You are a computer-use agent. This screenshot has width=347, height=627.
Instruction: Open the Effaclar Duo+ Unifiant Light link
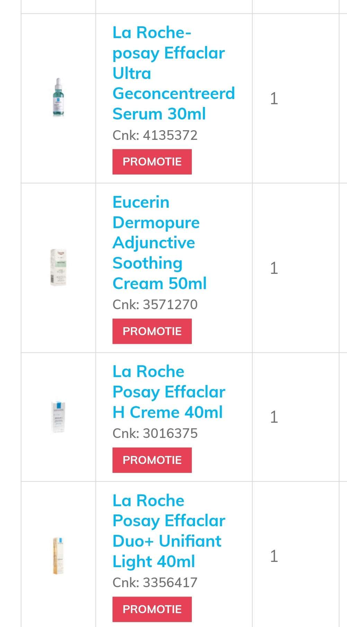169,531
